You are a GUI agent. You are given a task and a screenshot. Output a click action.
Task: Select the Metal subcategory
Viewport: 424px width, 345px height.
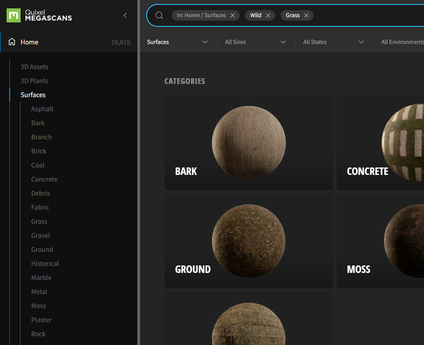point(39,292)
